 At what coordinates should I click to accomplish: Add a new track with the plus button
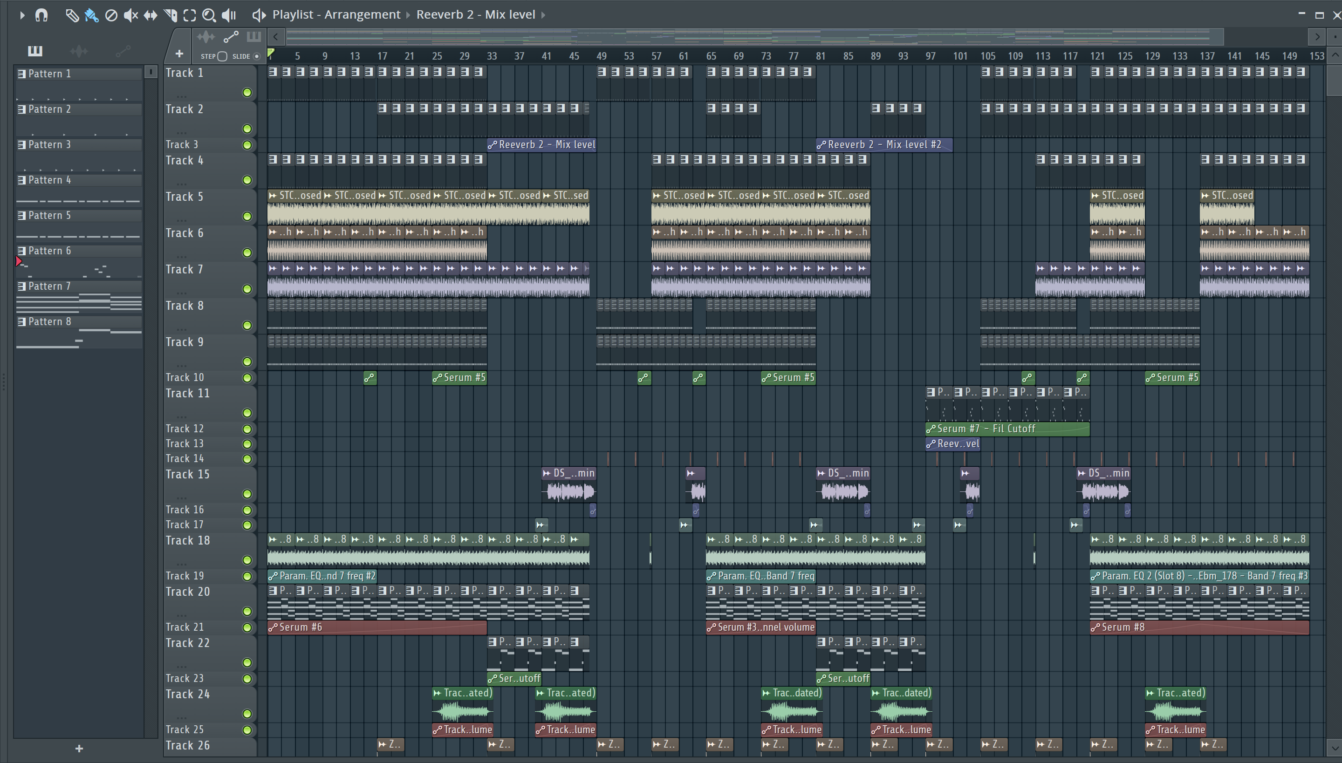click(179, 54)
